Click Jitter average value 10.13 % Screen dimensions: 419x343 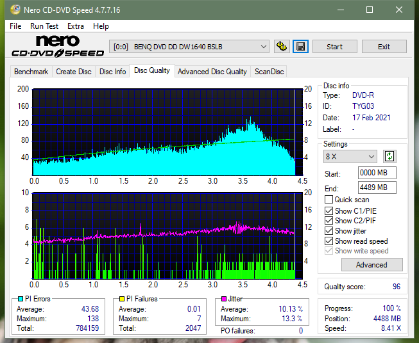point(291,309)
